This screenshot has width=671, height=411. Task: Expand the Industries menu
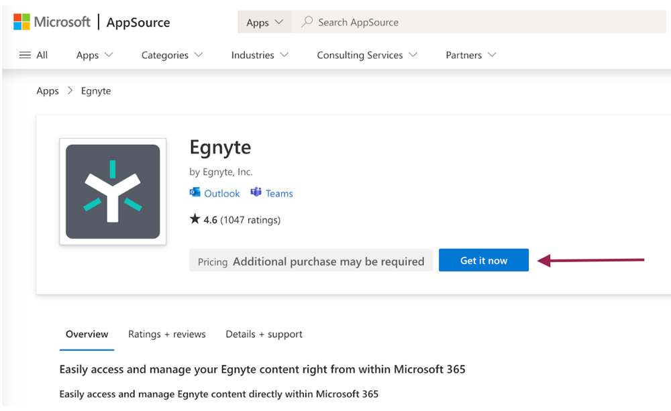[260, 55]
